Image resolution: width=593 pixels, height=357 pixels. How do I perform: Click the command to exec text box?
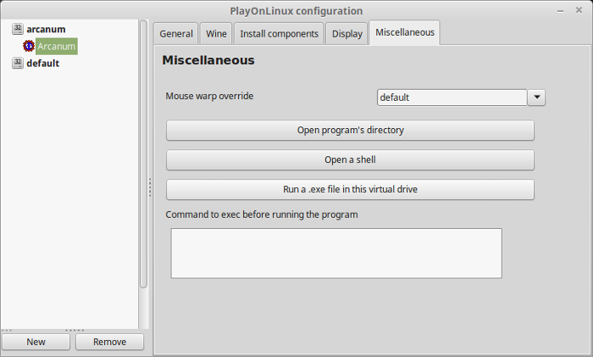[336, 254]
